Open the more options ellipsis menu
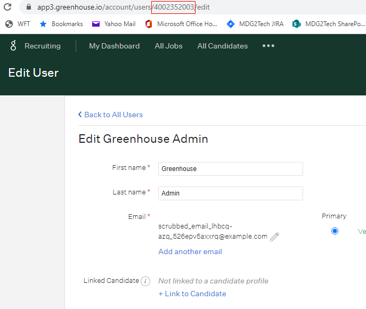 click(269, 46)
